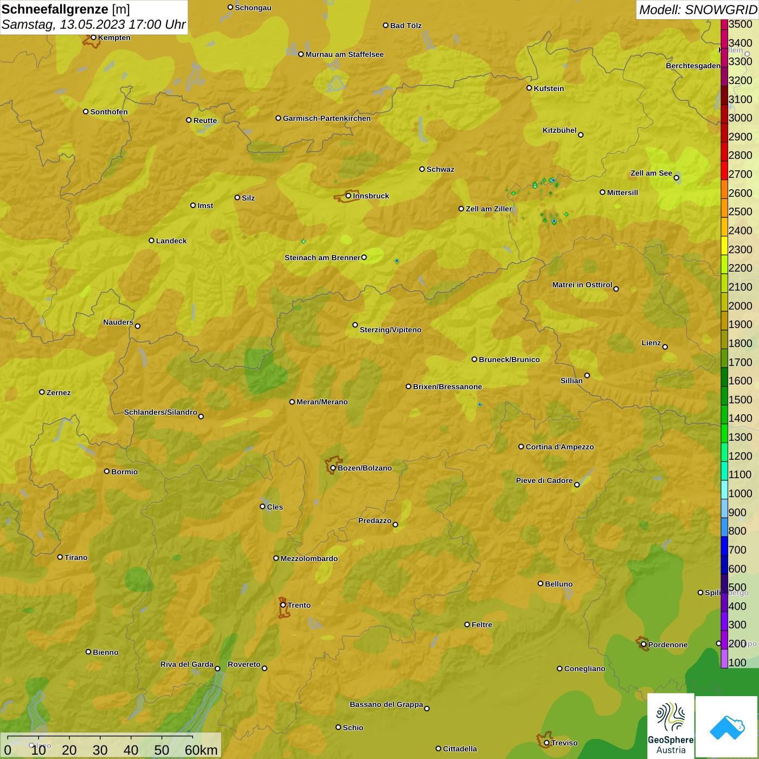This screenshot has width=759, height=759.
Task: Click the Bienno label
Action: (x=105, y=652)
